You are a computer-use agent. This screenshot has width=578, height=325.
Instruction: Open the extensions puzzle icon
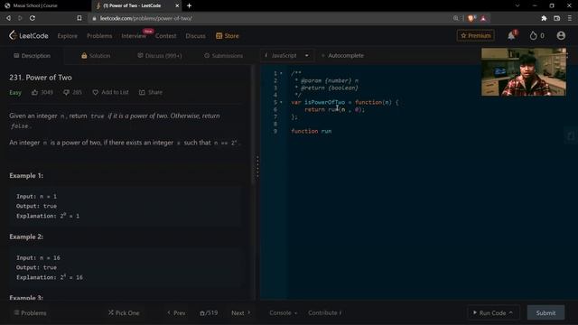544,18
